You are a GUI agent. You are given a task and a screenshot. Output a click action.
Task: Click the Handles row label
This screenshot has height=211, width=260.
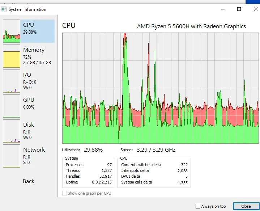coord(73,176)
